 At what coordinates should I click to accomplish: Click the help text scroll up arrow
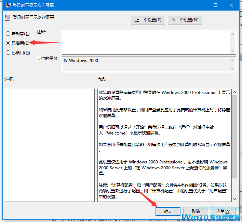pyautogui.click(x=234, y=92)
